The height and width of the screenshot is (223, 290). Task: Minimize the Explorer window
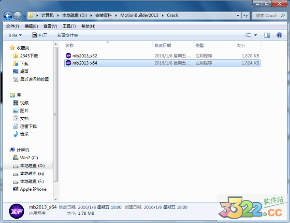[x=258, y=3]
